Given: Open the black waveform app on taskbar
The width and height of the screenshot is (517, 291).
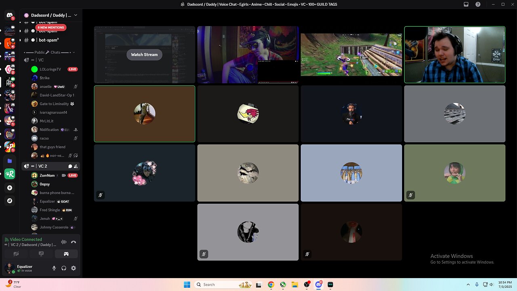Looking at the screenshot, I should [x=330, y=285].
